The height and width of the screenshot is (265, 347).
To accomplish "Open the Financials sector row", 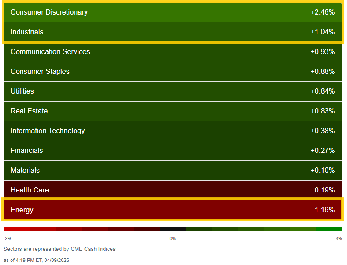I will coord(173,151).
